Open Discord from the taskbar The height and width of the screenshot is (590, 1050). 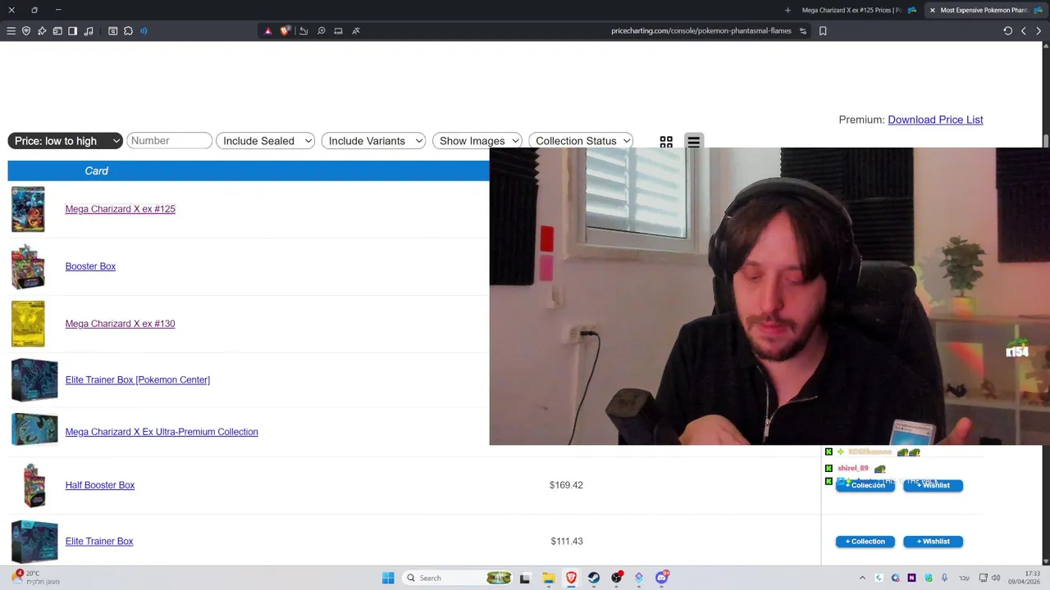pos(662,578)
